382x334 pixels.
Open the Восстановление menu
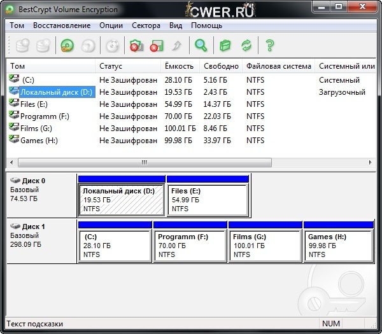pos(62,25)
